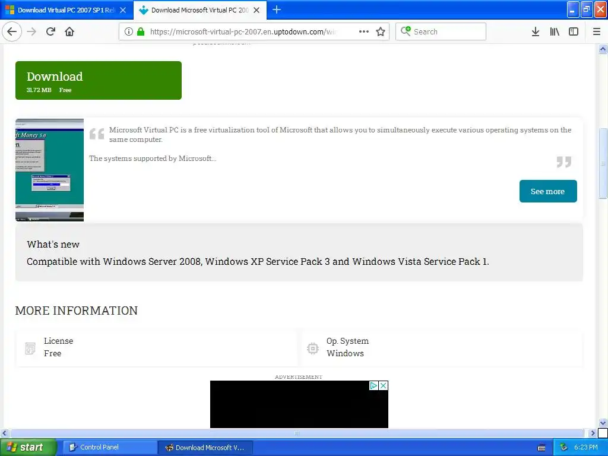Viewport: 608px width, 456px height.
Task: Toggle the sidebar view icon
Action: click(574, 31)
